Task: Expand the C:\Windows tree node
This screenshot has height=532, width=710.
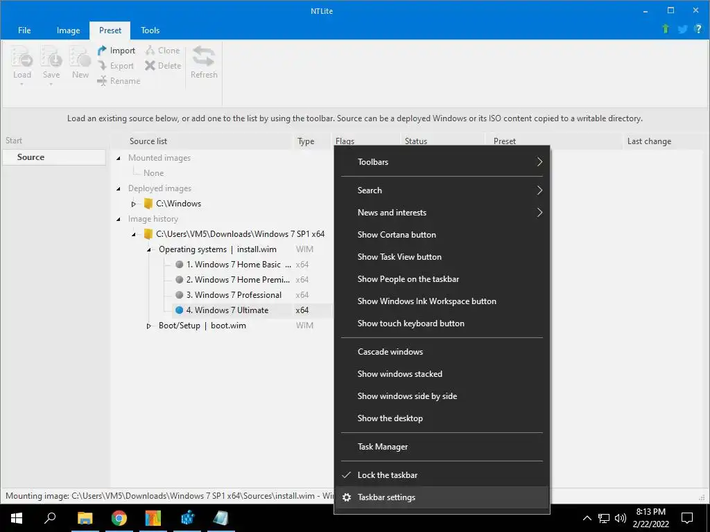Action: pos(134,204)
